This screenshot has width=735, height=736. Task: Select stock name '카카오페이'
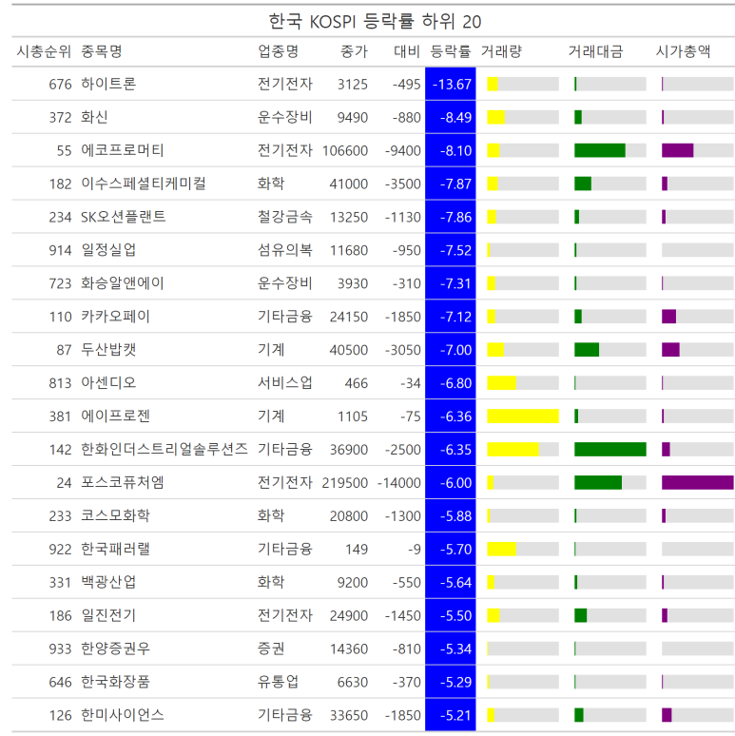[115, 317]
